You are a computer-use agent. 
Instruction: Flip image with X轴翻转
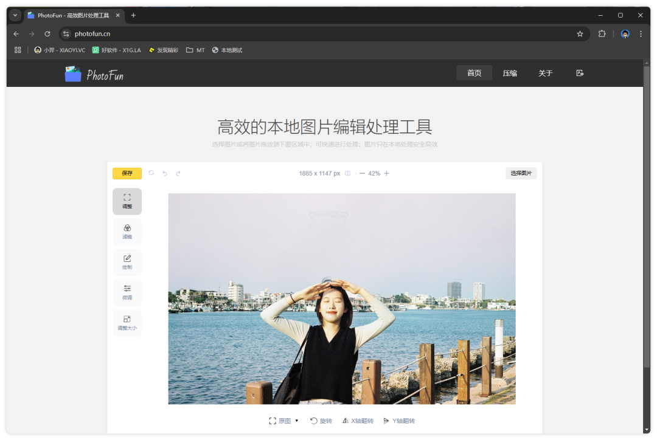[x=358, y=421]
